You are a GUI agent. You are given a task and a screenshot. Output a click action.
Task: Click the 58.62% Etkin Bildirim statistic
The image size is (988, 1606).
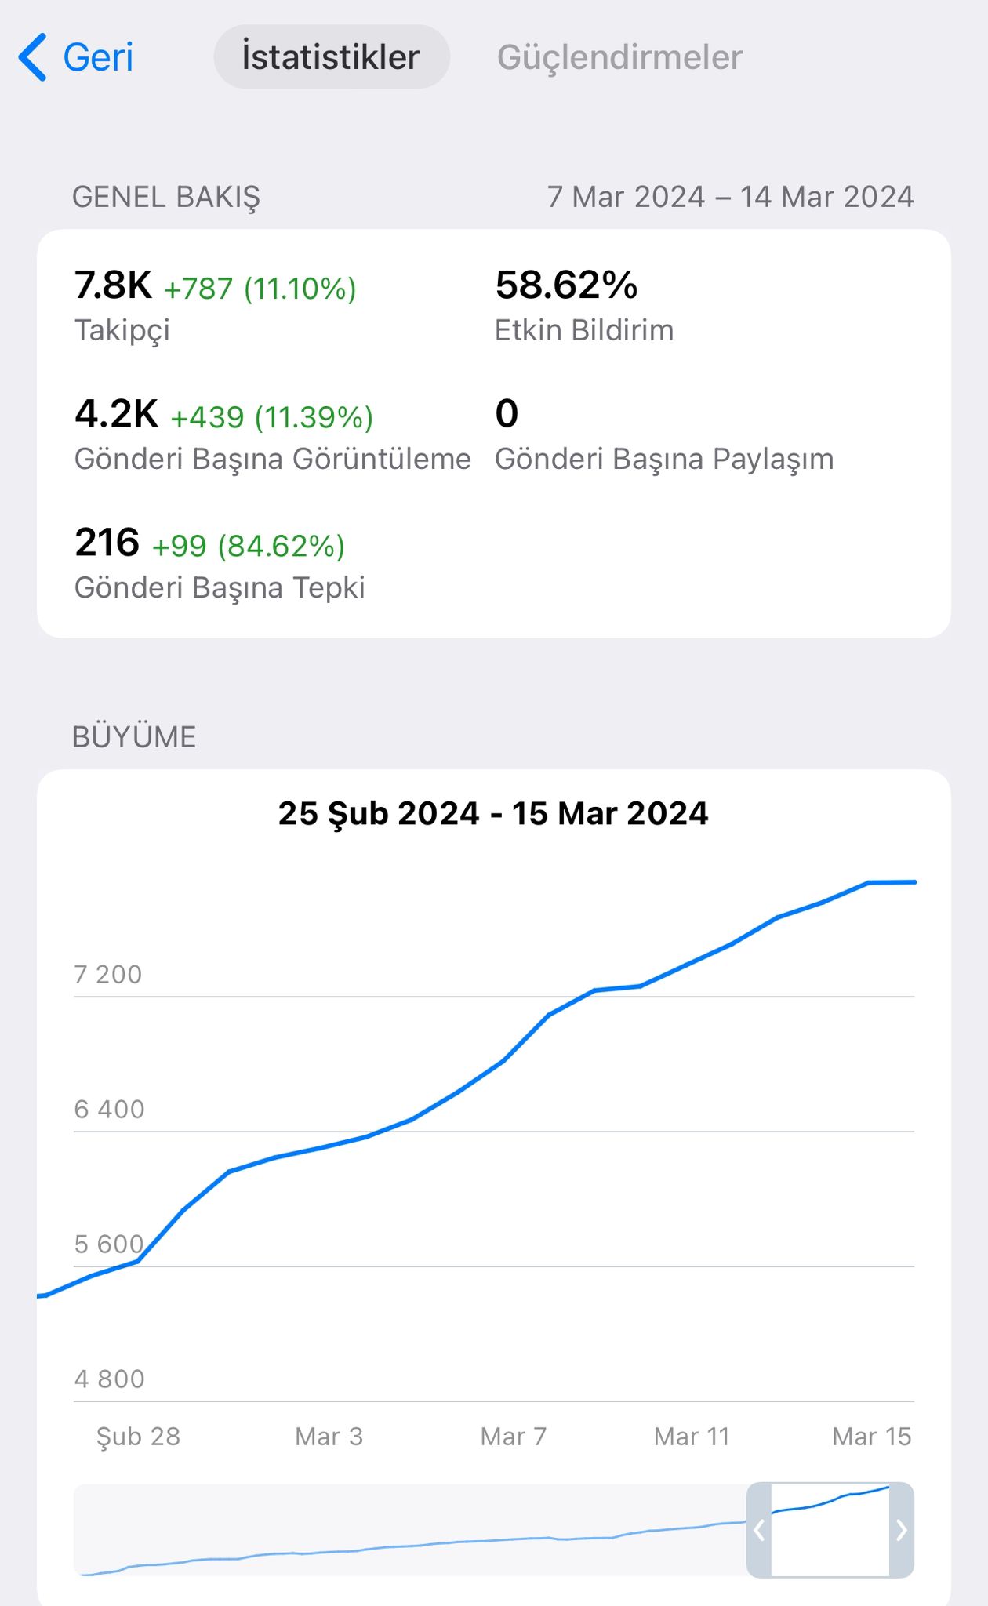point(584,306)
